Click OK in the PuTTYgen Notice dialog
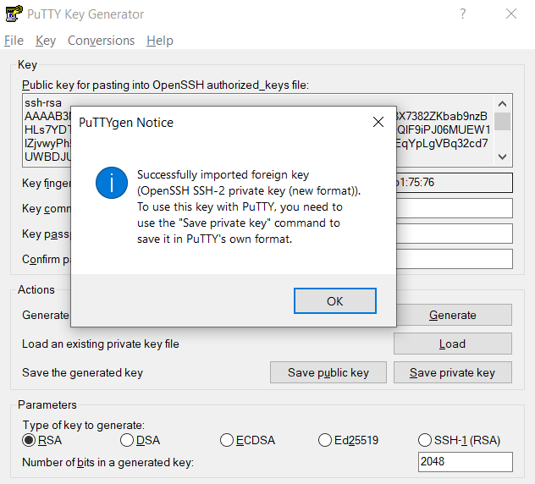 tap(334, 301)
